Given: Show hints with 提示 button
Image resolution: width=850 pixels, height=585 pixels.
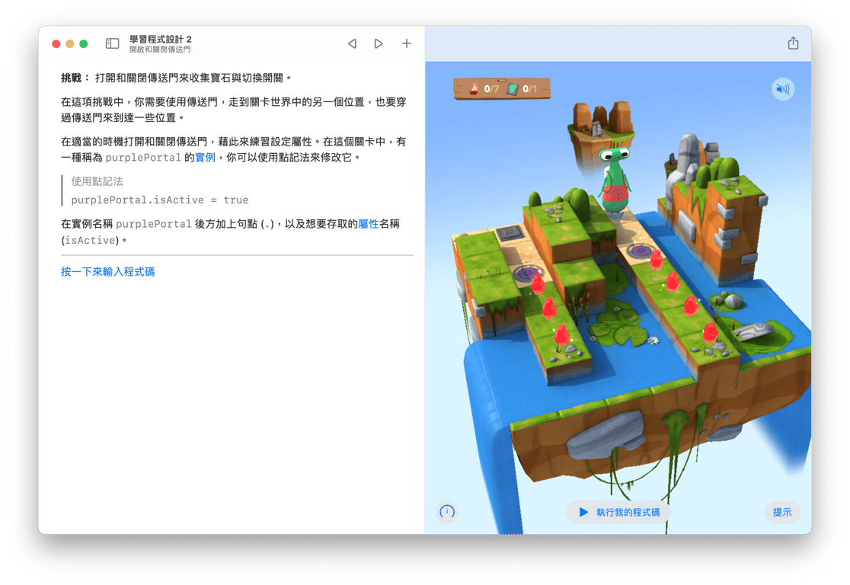Looking at the screenshot, I should tap(782, 513).
